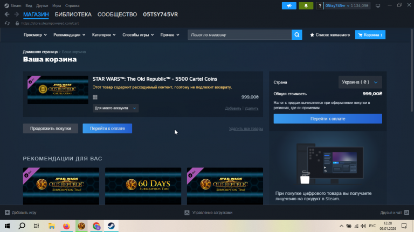
Task: Click the Добавить link on the cart item
Action: click(x=233, y=108)
